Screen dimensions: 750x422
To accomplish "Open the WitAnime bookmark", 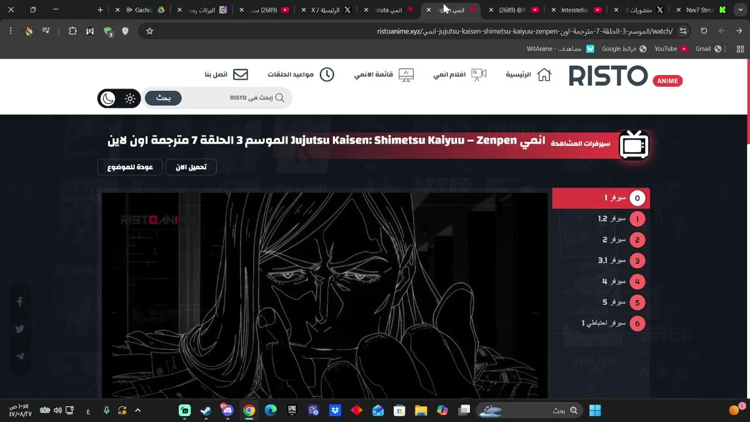I will click(x=560, y=49).
